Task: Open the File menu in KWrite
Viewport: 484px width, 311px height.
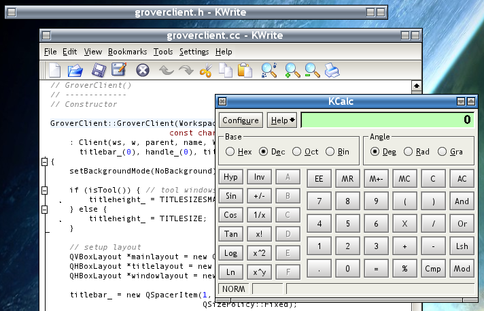Action: point(50,52)
